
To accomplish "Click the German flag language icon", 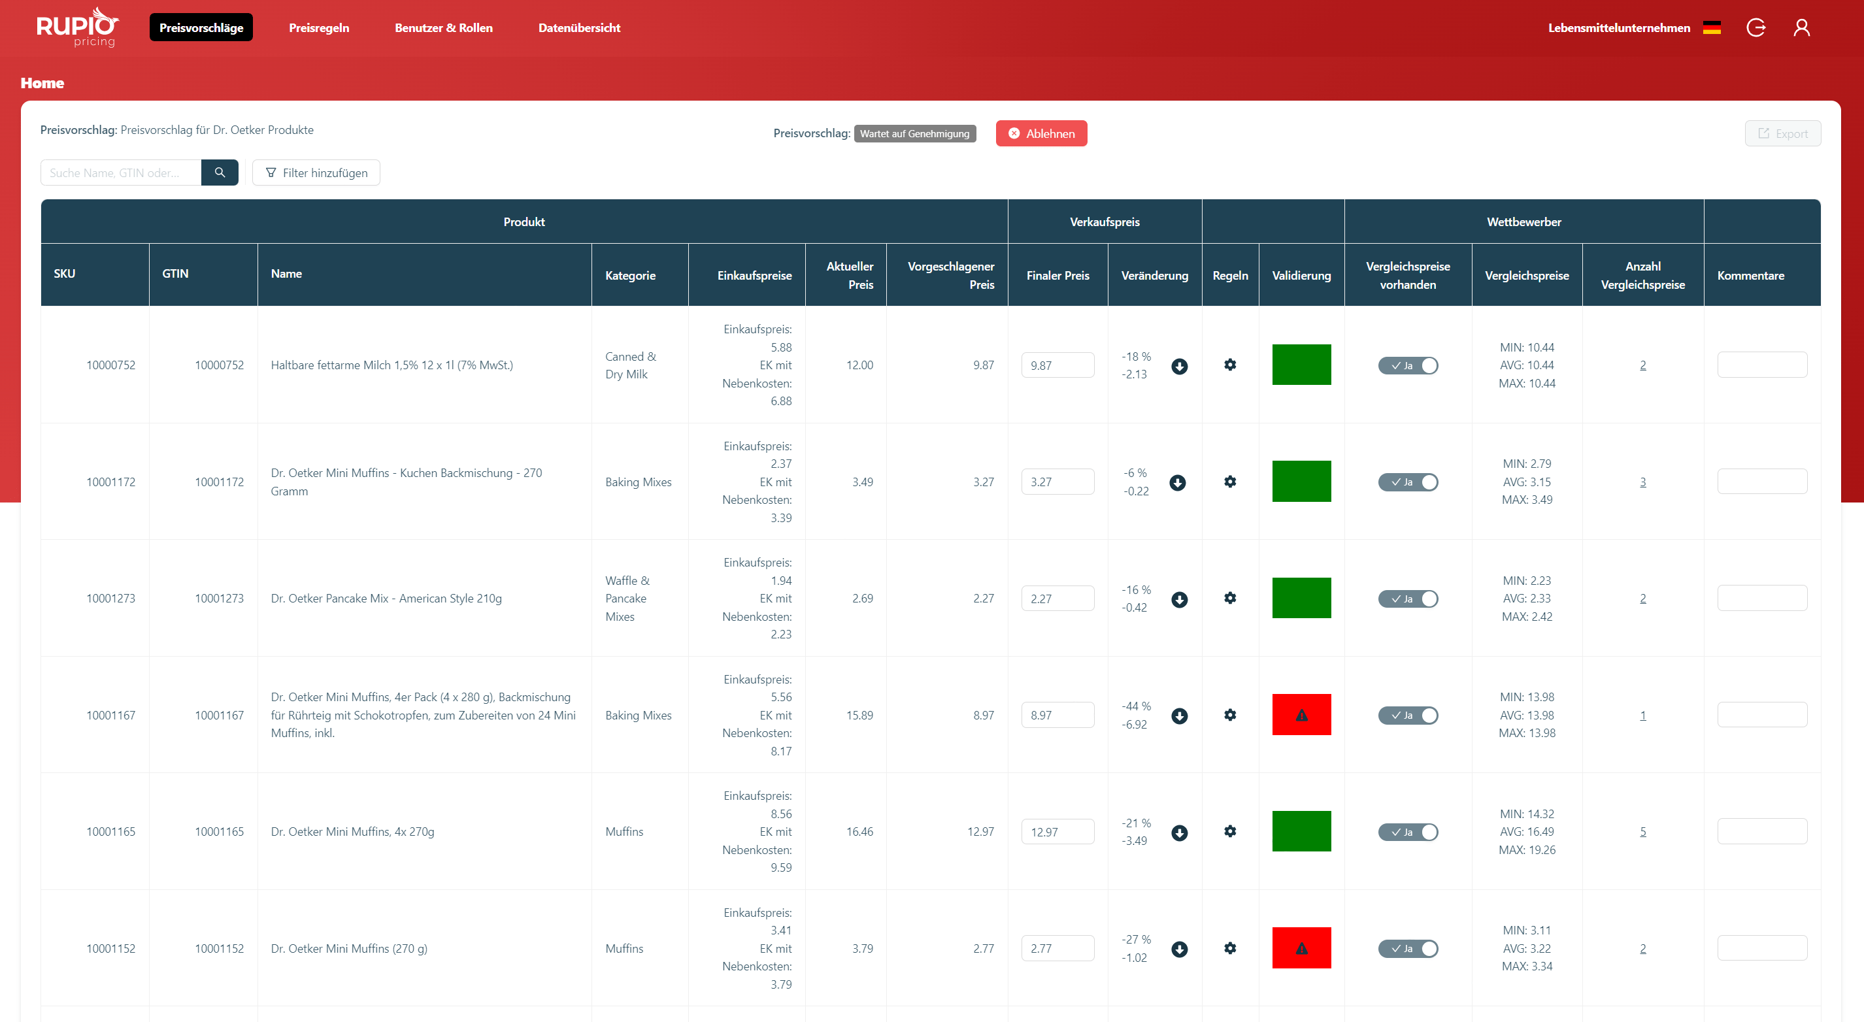I will 1711,27.
